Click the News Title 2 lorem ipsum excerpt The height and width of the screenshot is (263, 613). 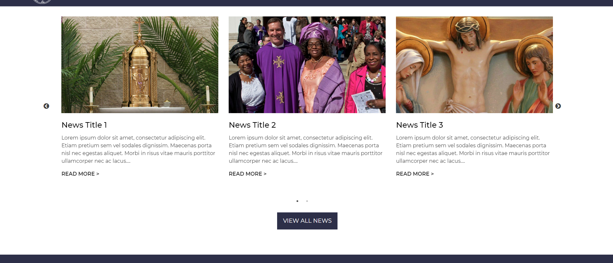tap(306, 149)
